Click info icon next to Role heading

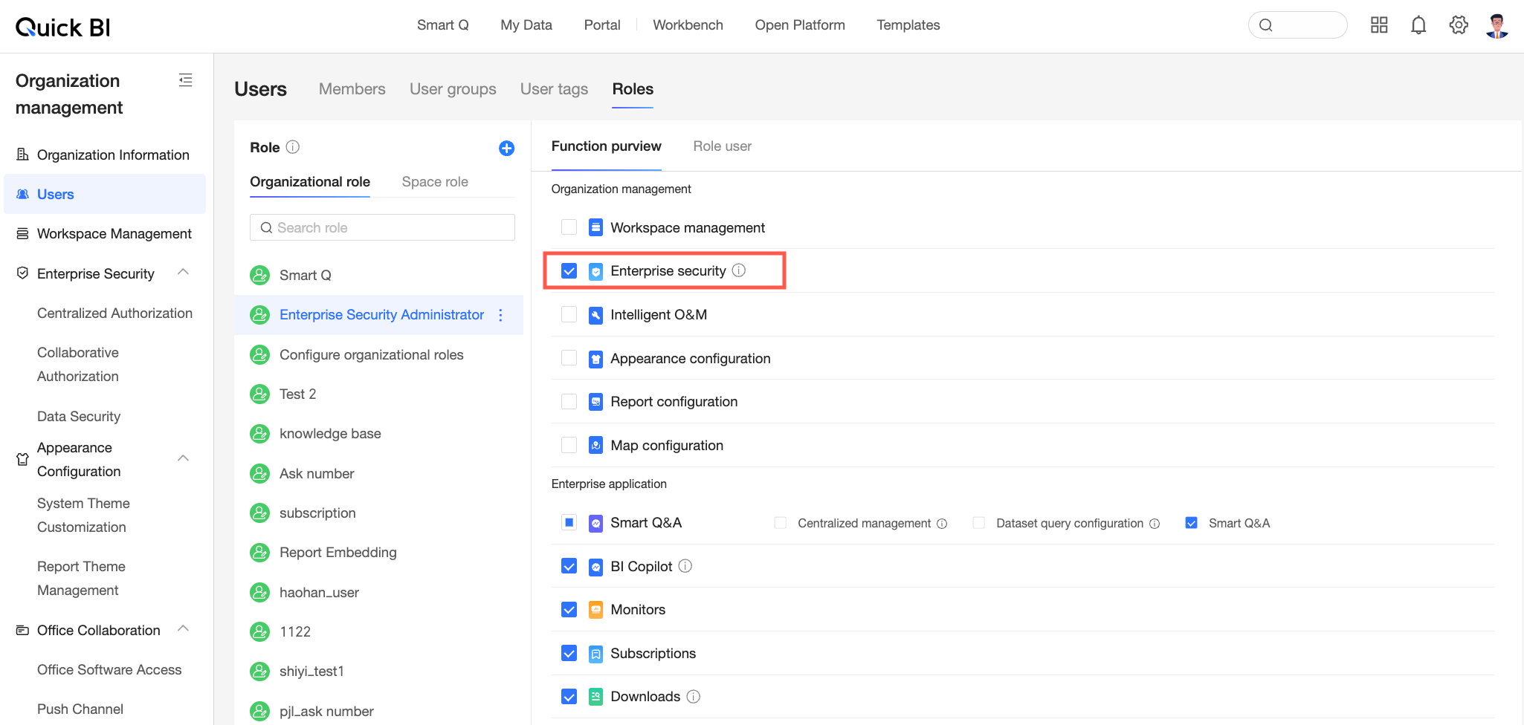point(293,147)
